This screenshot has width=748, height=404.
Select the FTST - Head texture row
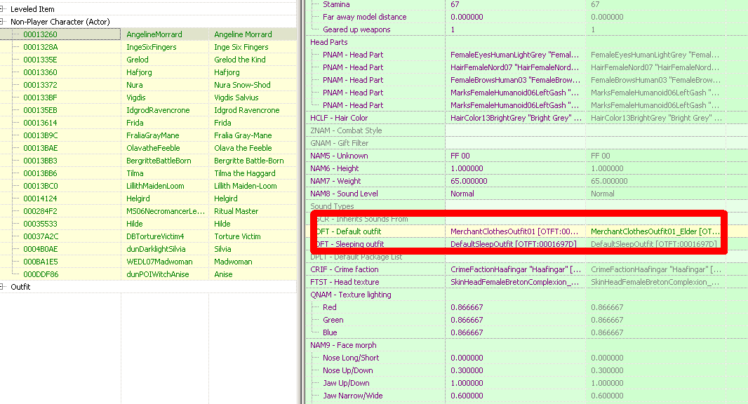[x=527, y=282]
